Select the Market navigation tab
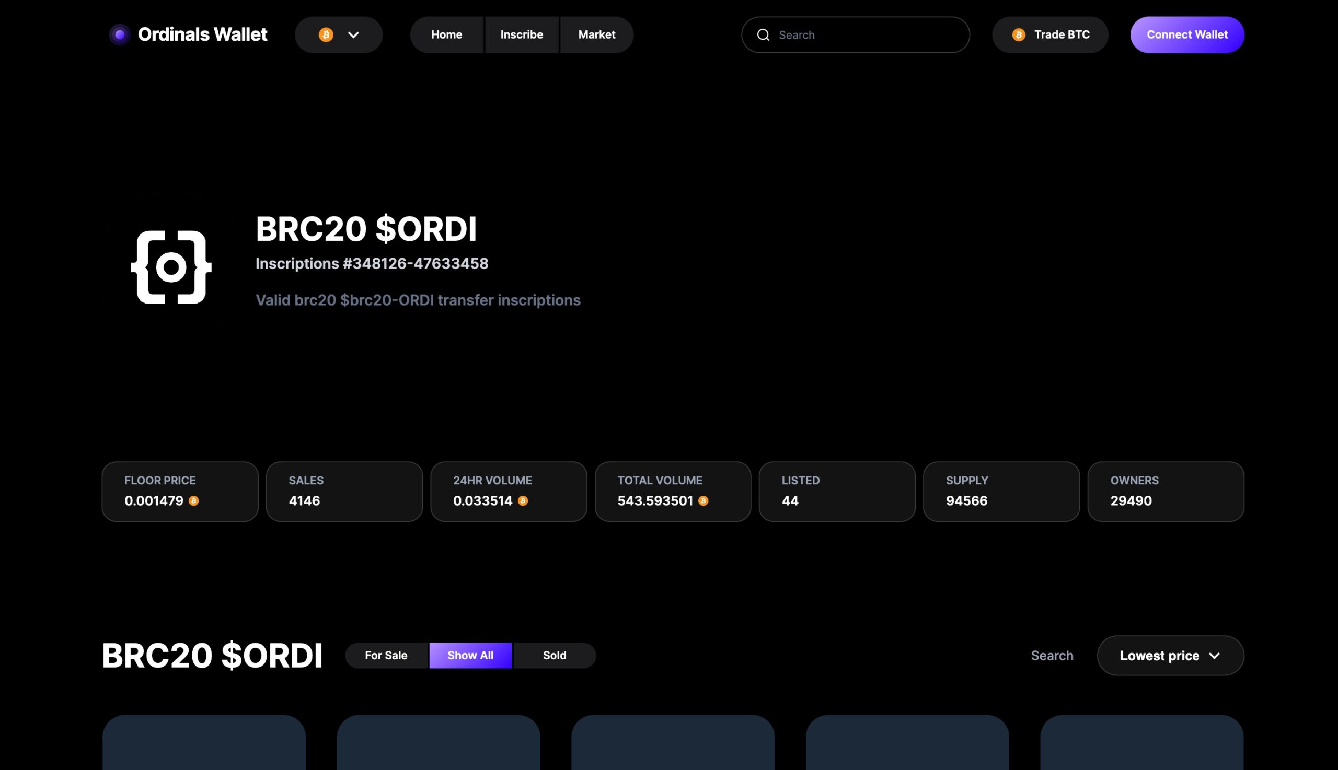Viewport: 1338px width, 770px height. pyautogui.click(x=596, y=35)
